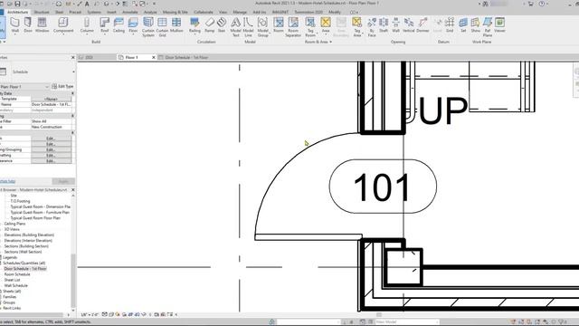Open the work plane Viewer
This screenshot has width=579, height=326.
499,24
